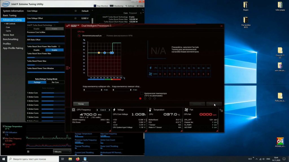Click the info icon beside Core Voltage Offset
Screen dimensions: 289x162
pos(75,18)
